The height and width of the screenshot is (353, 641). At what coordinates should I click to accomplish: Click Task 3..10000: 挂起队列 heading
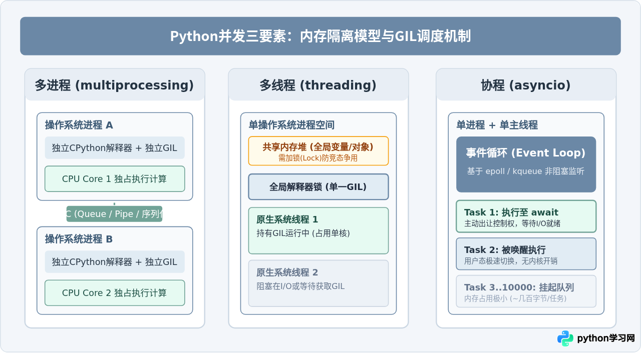pos(519,287)
